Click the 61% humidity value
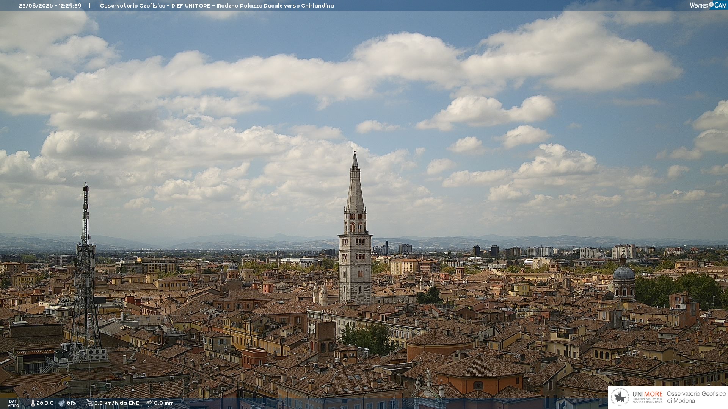This screenshot has height=409, width=728. (x=71, y=403)
